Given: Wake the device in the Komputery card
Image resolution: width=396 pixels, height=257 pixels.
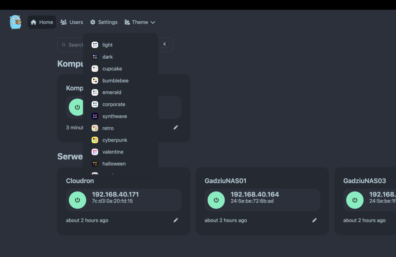Looking at the screenshot, I should click(x=77, y=107).
